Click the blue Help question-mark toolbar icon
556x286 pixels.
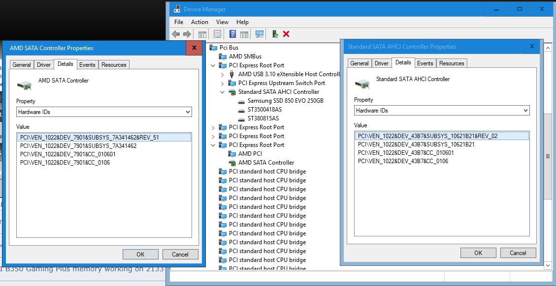[x=232, y=34]
